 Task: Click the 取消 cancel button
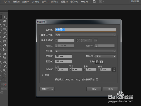(x=110, y=89)
